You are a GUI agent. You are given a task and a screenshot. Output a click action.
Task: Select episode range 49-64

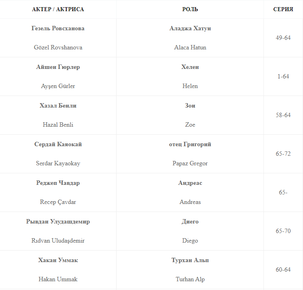283,38
